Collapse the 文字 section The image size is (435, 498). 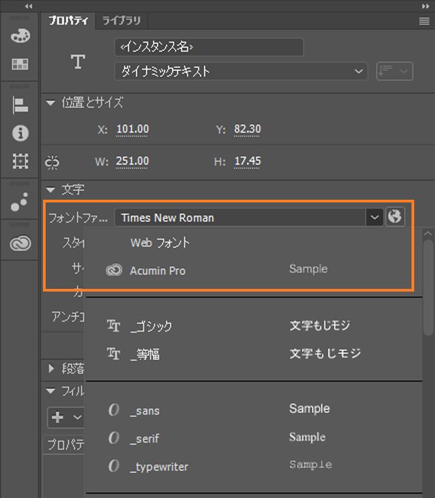pyautogui.click(x=50, y=190)
